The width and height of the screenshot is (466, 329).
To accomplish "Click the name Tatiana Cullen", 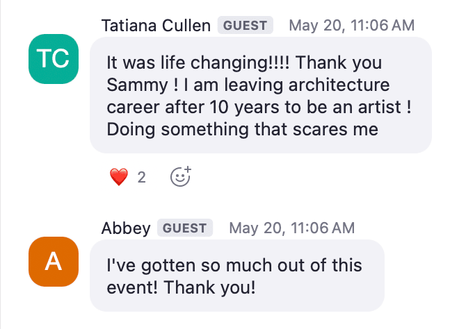I will click(156, 26).
